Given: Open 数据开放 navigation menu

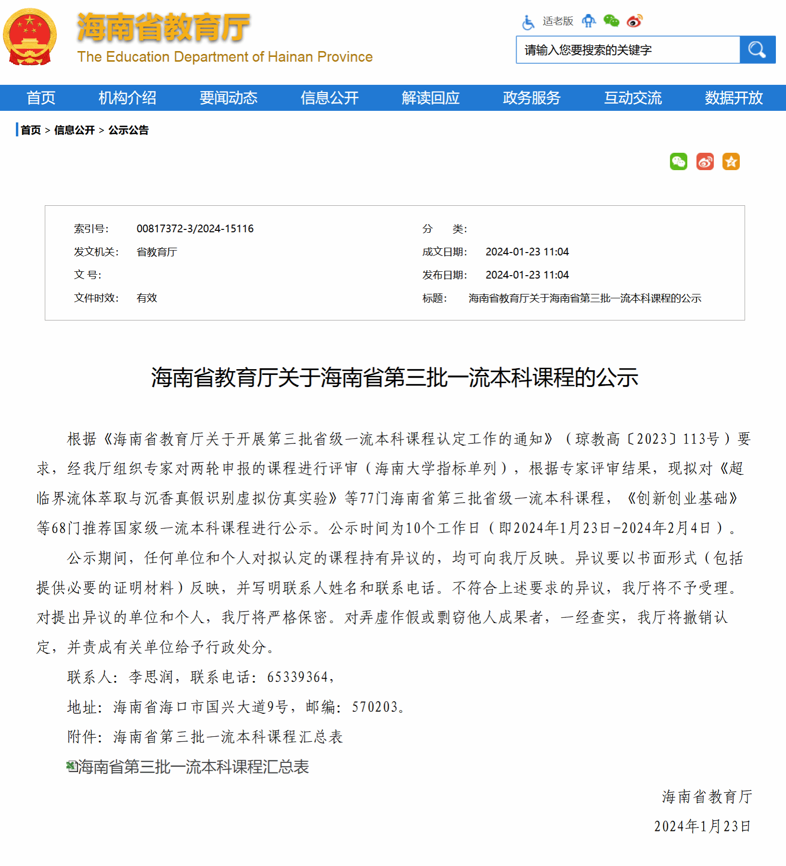Looking at the screenshot, I should click(734, 98).
